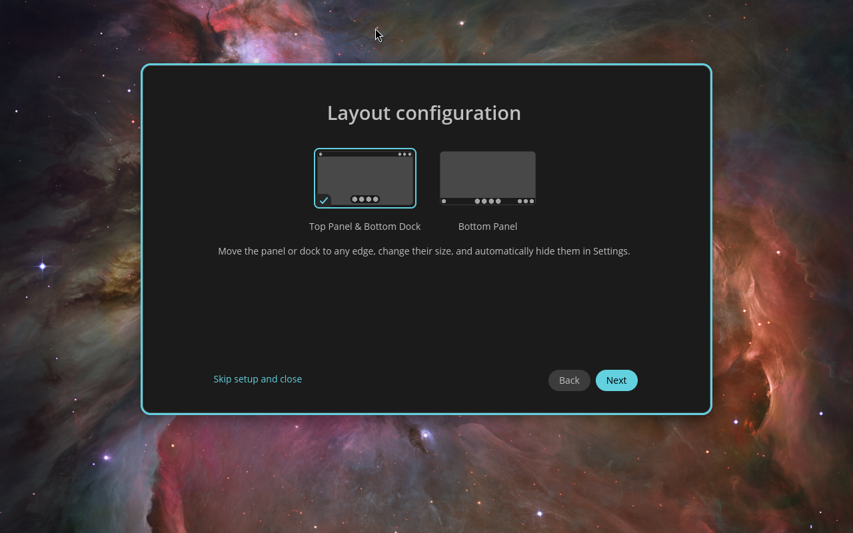
Task: Click the panel or dock settings hint text
Action: [x=424, y=251]
